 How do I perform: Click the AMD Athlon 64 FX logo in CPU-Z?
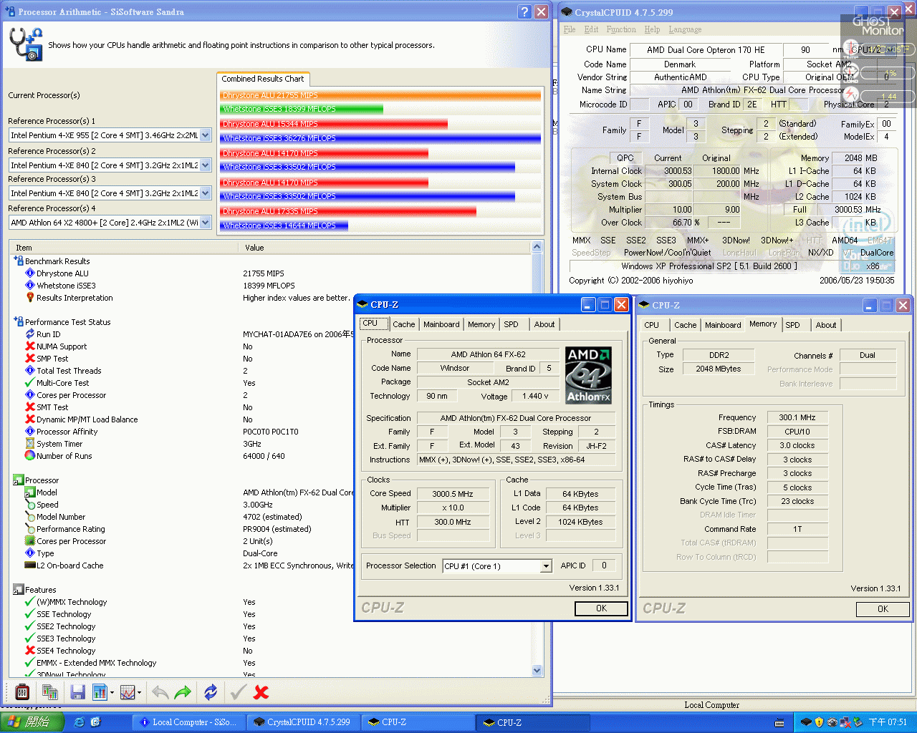(588, 375)
